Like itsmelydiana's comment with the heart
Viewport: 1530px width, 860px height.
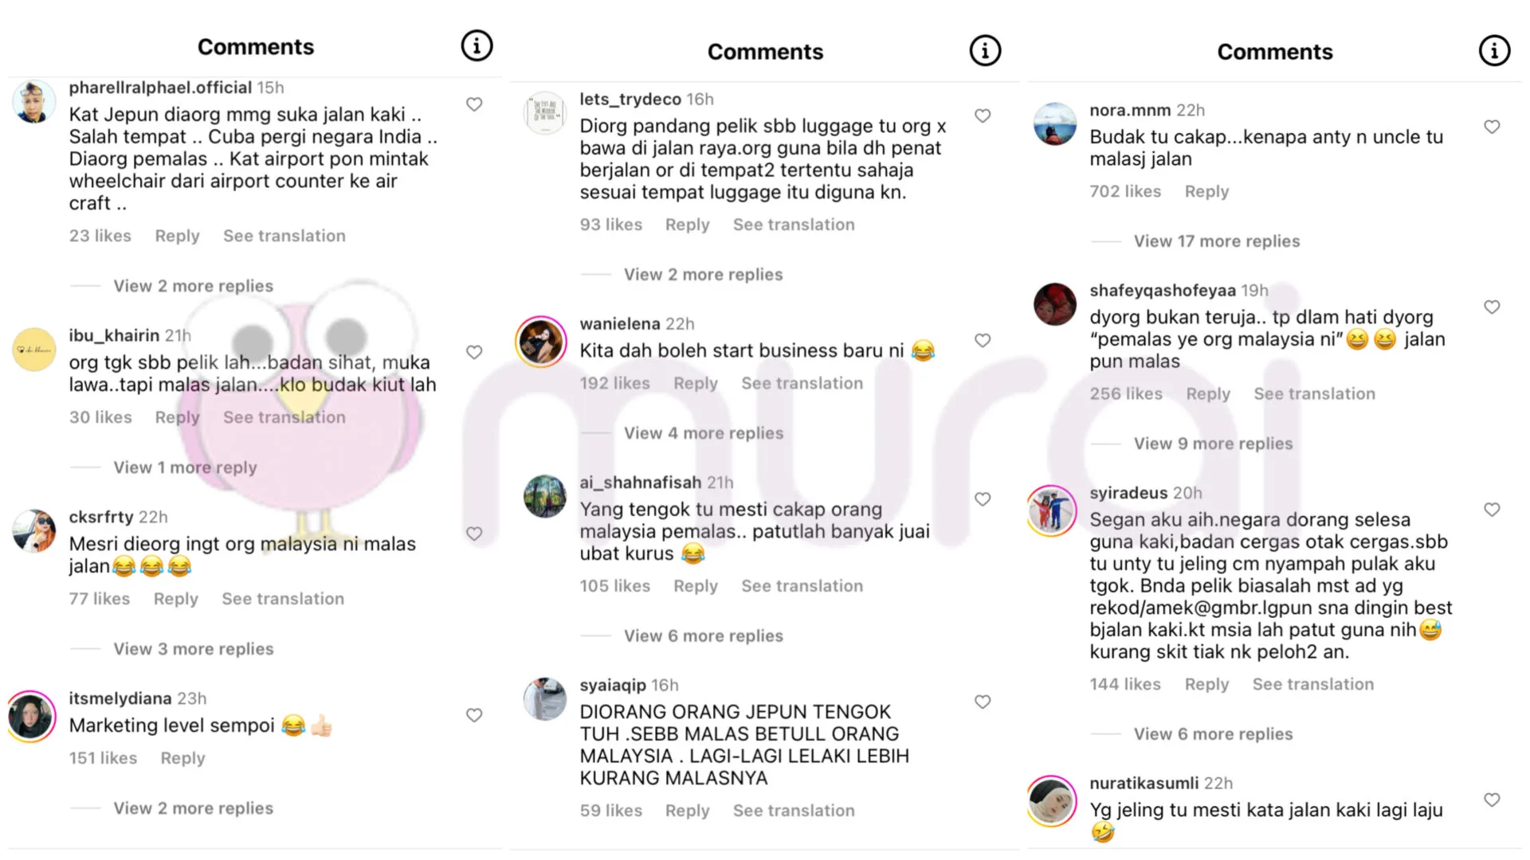click(474, 715)
